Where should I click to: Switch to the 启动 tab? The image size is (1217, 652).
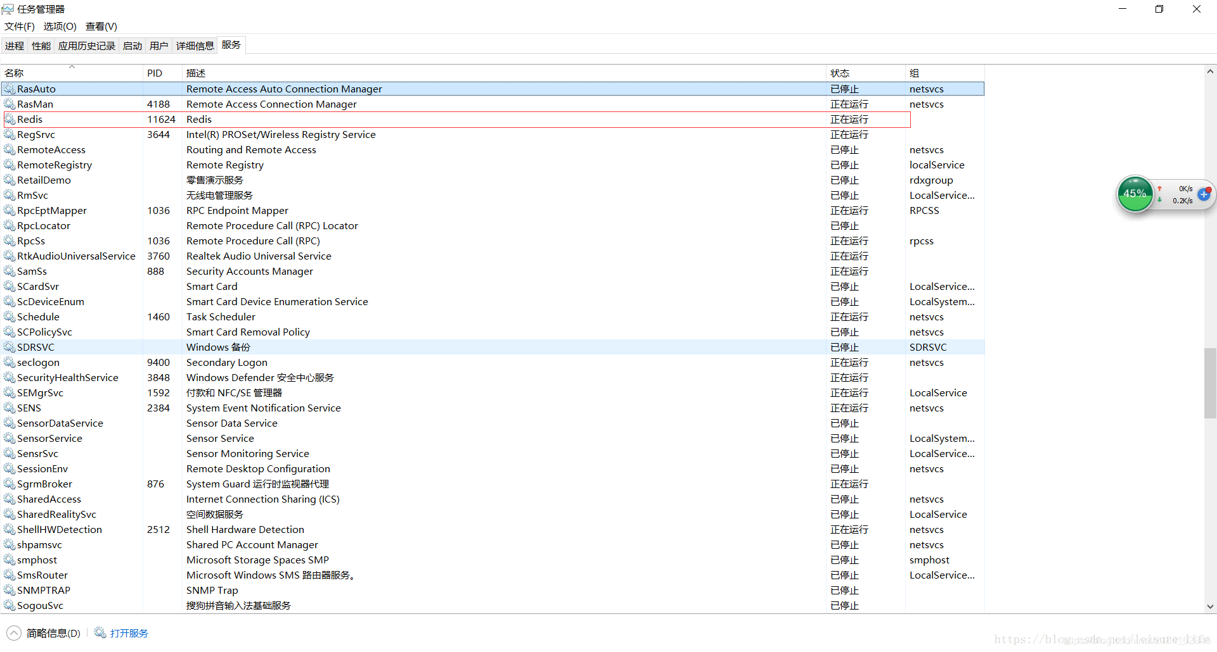tap(132, 46)
